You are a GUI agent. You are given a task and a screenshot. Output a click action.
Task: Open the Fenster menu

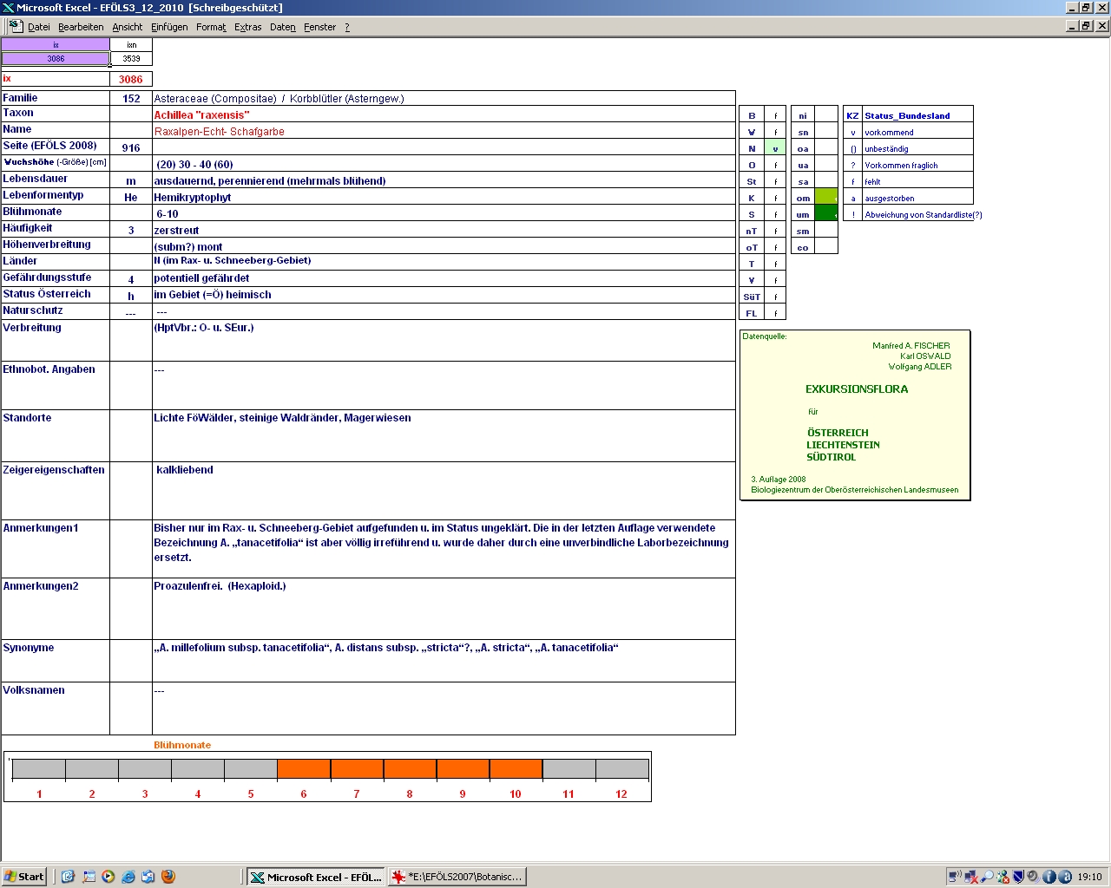[x=319, y=27]
